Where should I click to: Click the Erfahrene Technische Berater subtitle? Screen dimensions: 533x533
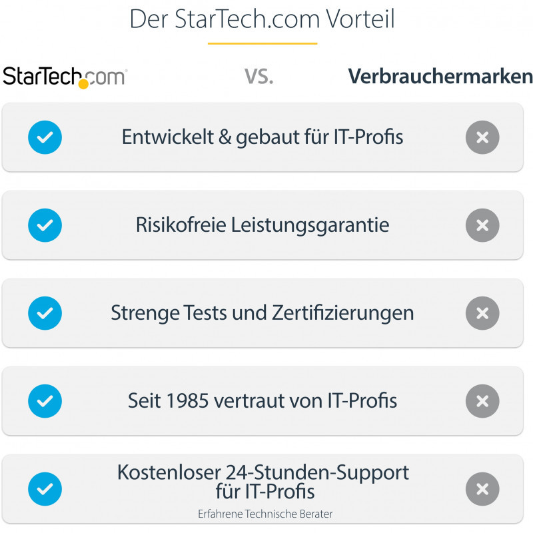click(265, 514)
